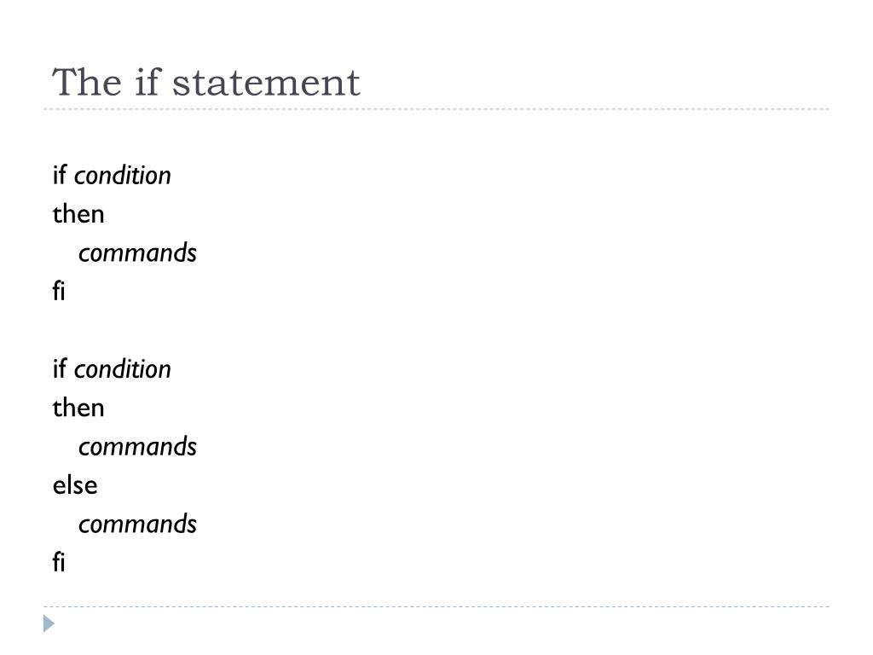
Task: Select "commands" inside the first if block
Action: tap(137, 252)
